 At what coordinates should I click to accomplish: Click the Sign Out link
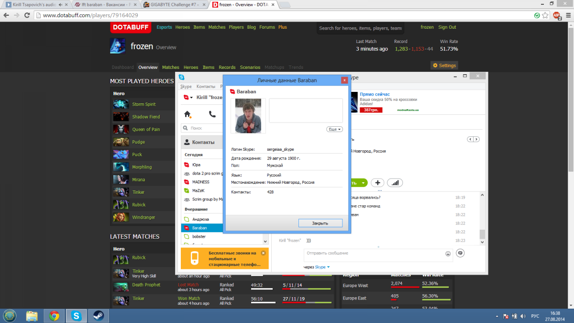[447, 27]
